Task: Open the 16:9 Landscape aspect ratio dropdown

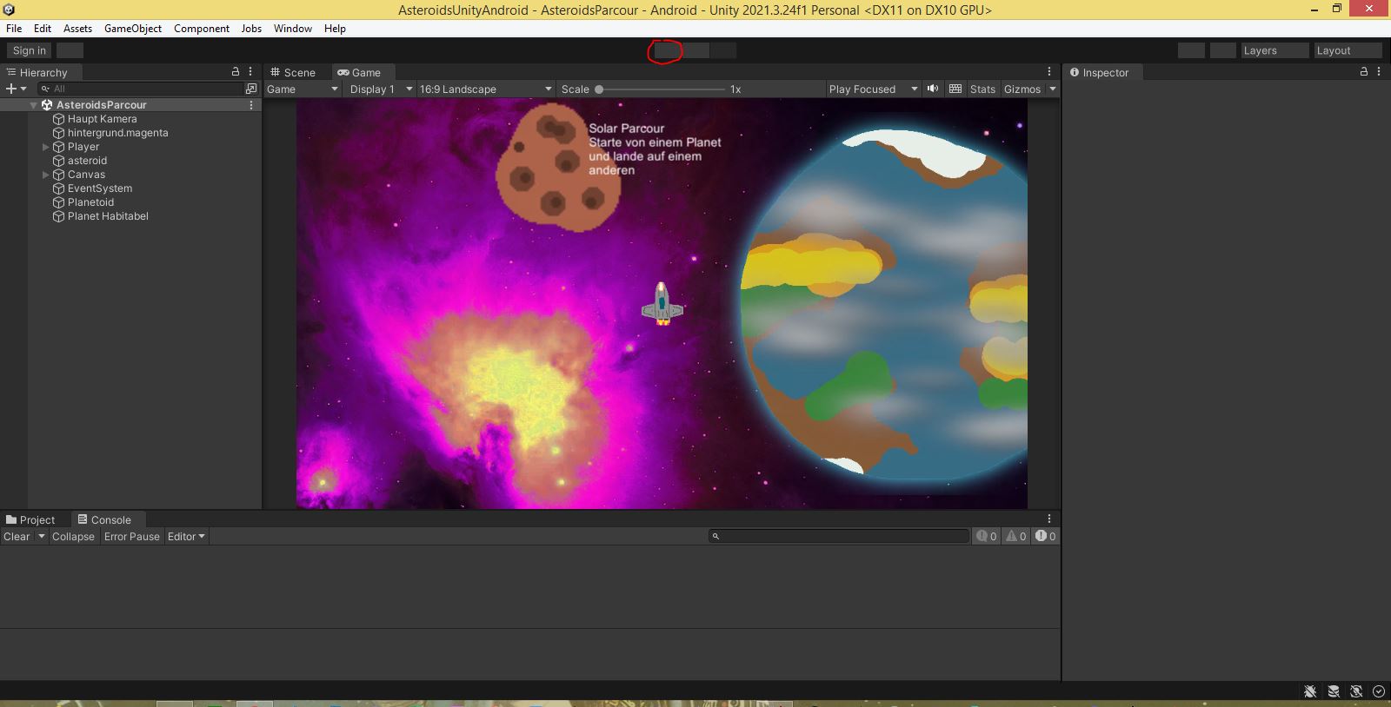Action: 485,89
